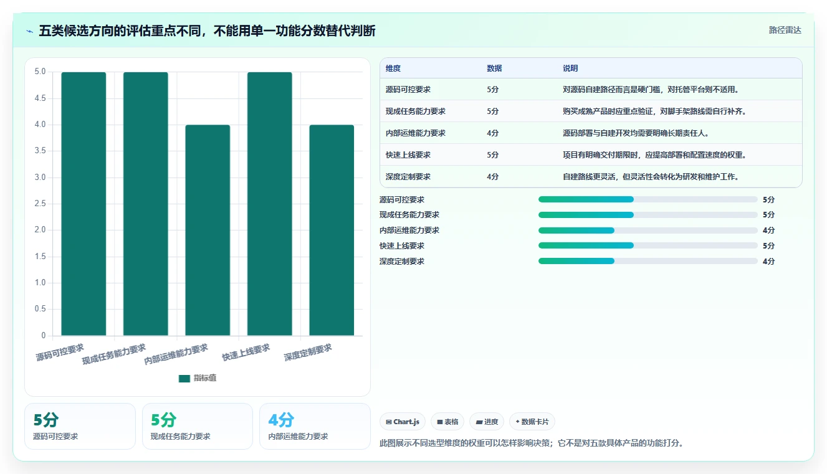827x474 pixels.
Task: Click the x-axis label 深度定制要求
Action: pyautogui.click(x=308, y=353)
